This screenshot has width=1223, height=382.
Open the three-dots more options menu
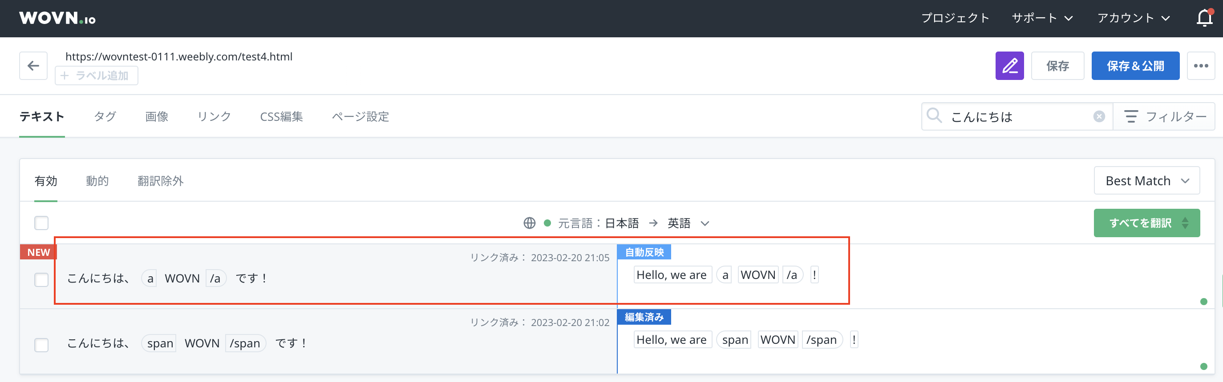[x=1200, y=66]
